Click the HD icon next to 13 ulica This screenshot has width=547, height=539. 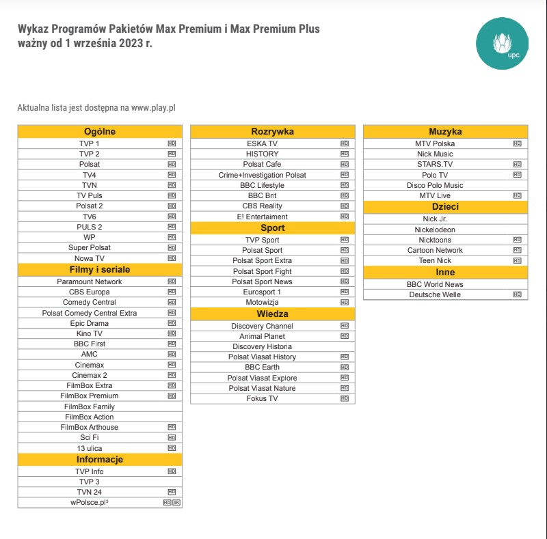[172, 448]
